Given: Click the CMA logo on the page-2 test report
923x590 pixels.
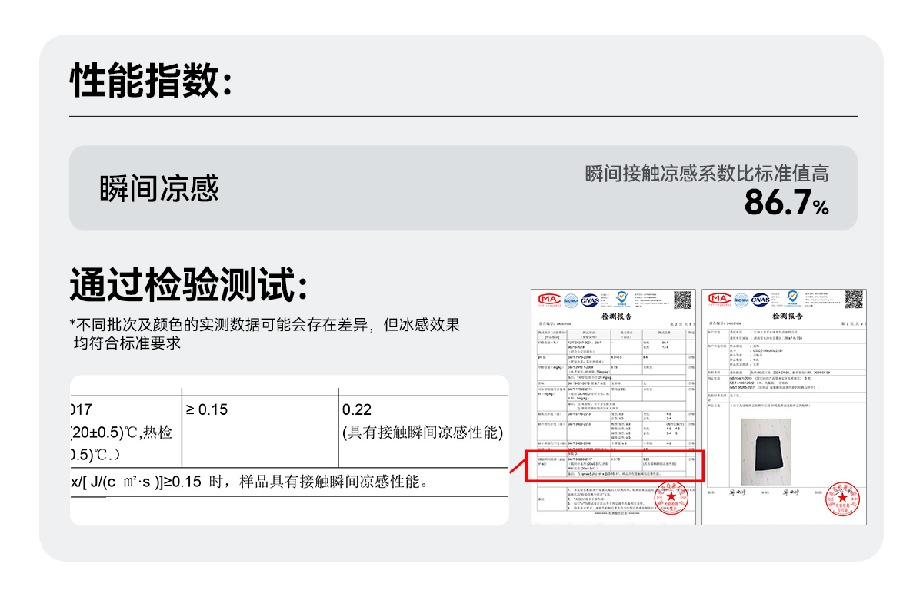Looking at the screenshot, I should pyautogui.click(x=548, y=300).
